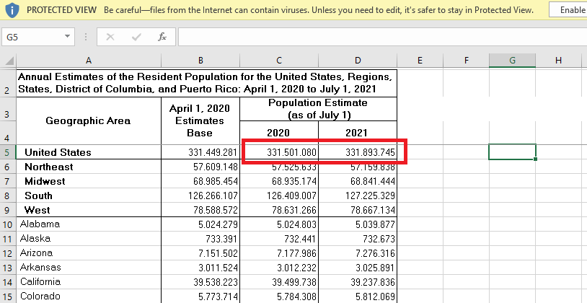The image size is (587, 303).
Task: Open Insert Function with the fx icon
Action: tap(162, 37)
